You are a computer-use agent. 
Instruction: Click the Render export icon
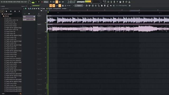(x=123, y=2)
